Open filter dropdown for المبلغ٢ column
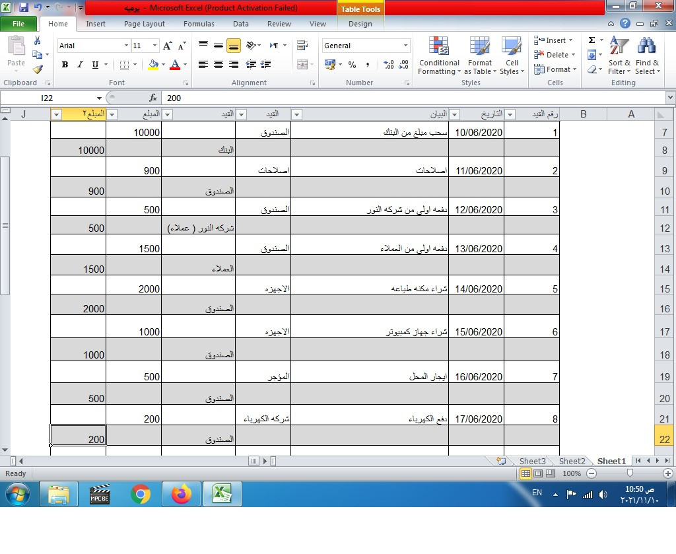 click(x=57, y=115)
